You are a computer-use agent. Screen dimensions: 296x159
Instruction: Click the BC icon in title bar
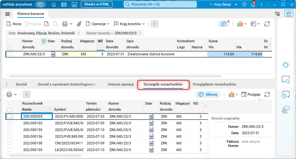tap(74, 4)
